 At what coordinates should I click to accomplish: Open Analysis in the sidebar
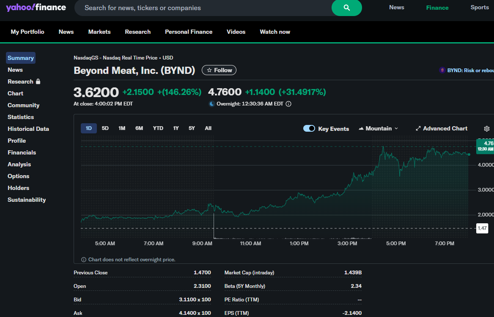[19, 165]
